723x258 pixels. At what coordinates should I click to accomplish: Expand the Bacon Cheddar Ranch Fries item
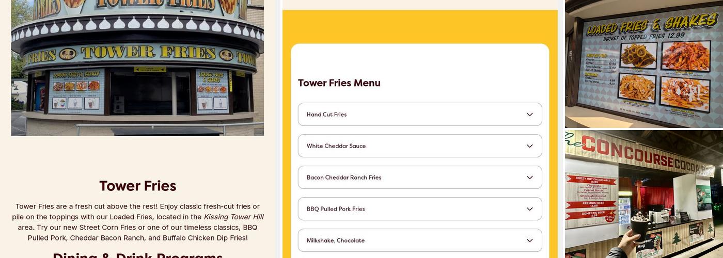(x=420, y=178)
